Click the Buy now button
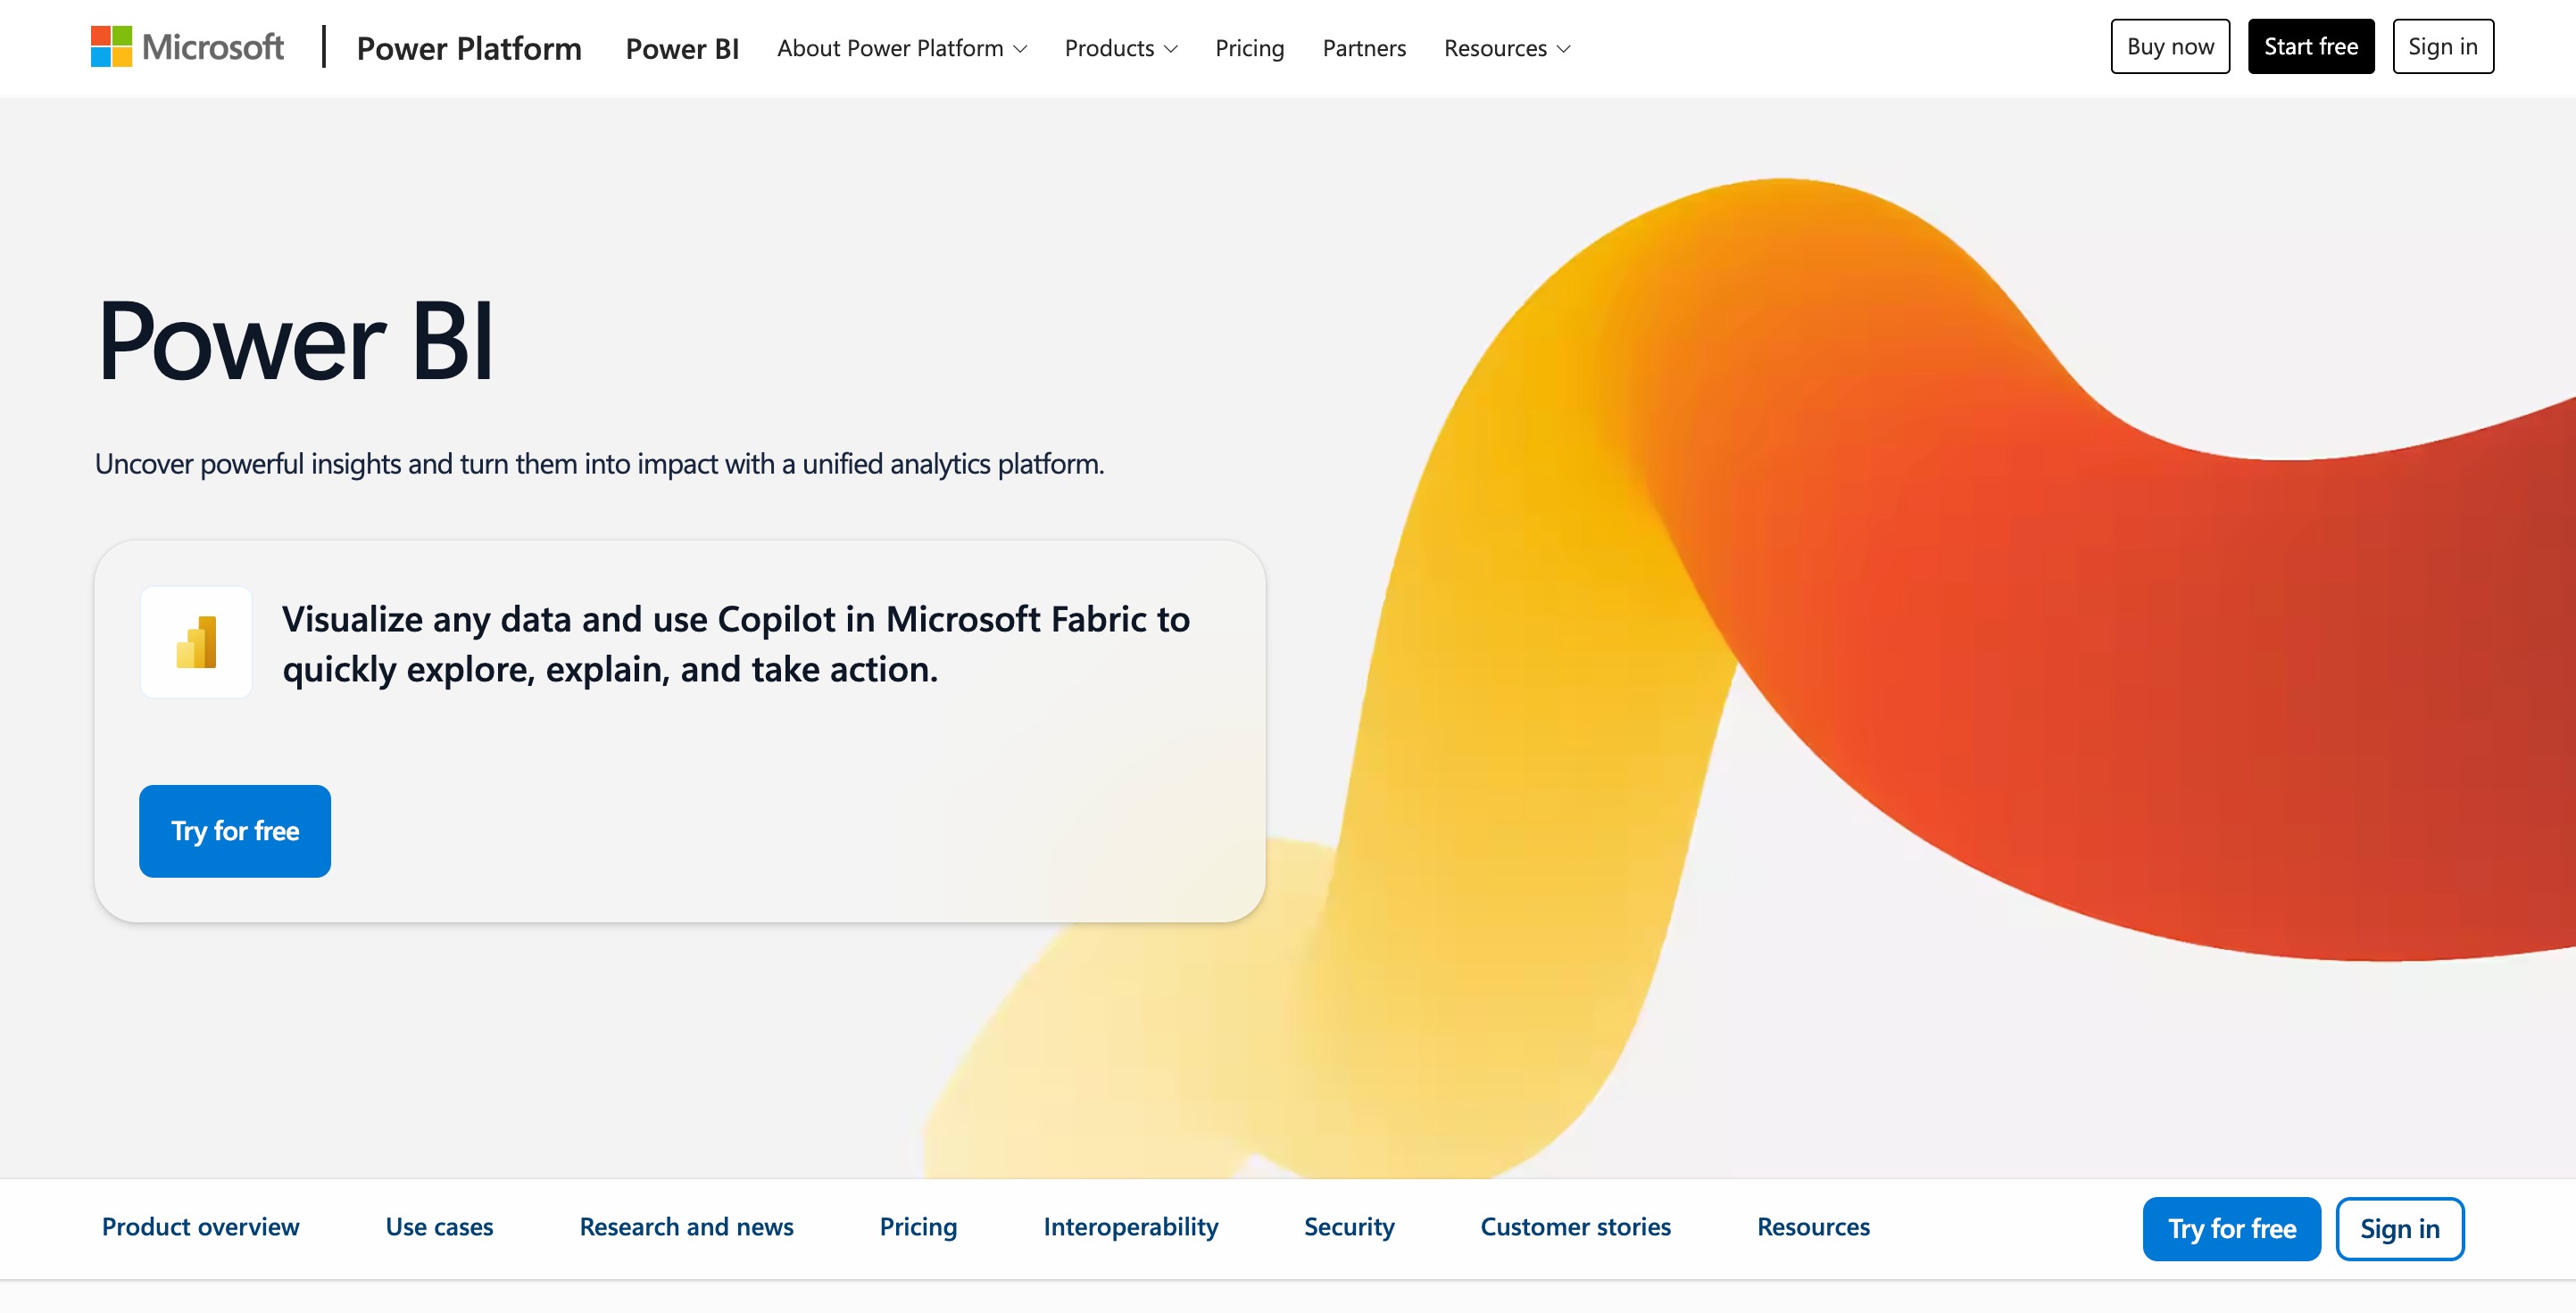This screenshot has width=2576, height=1313. tap(2170, 46)
